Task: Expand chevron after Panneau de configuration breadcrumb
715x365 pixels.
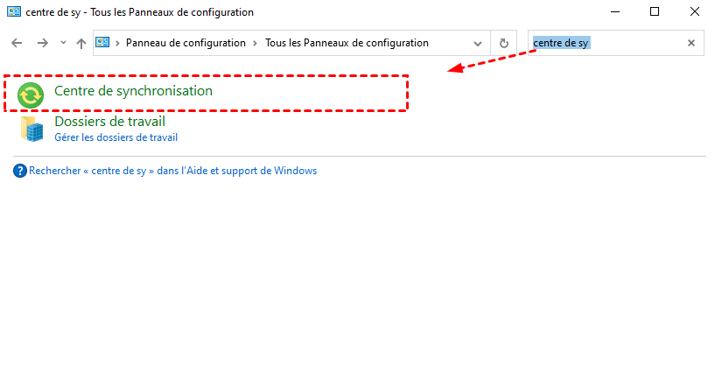Action: coord(256,43)
